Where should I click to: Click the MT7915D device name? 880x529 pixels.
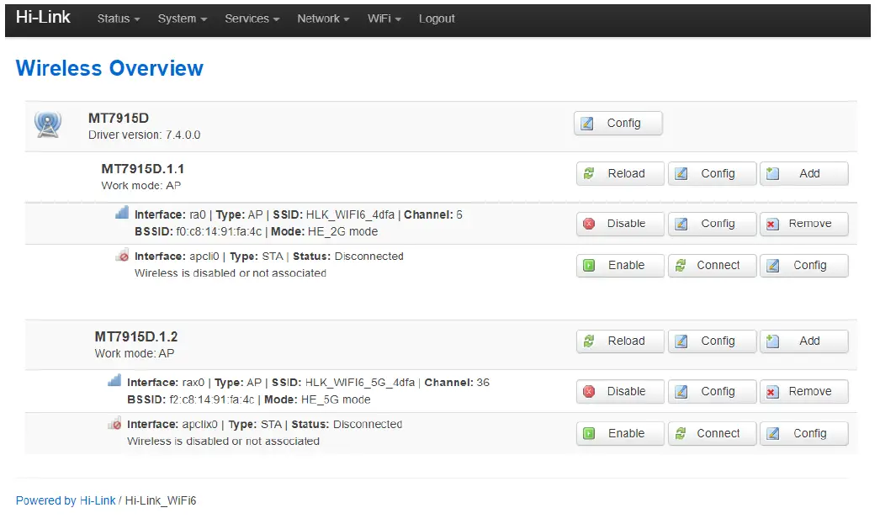[x=119, y=119]
